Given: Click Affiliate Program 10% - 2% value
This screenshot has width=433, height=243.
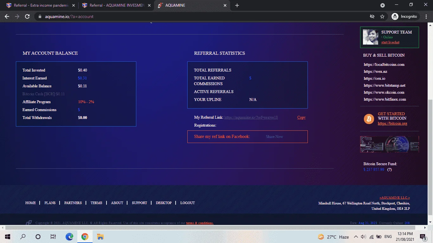Looking at the screenshot, I should click(86, 102).
